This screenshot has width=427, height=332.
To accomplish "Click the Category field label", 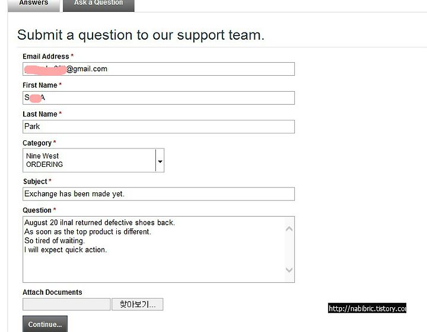I will click(x=37, y=143).
